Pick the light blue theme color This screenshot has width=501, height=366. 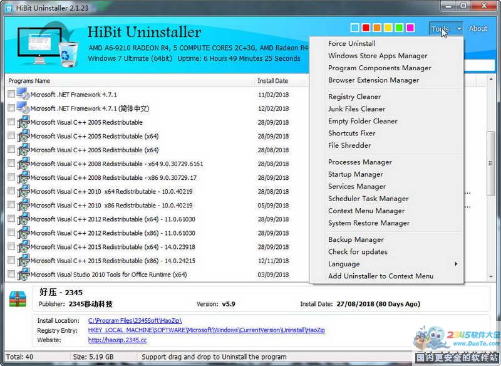(354, 28)
